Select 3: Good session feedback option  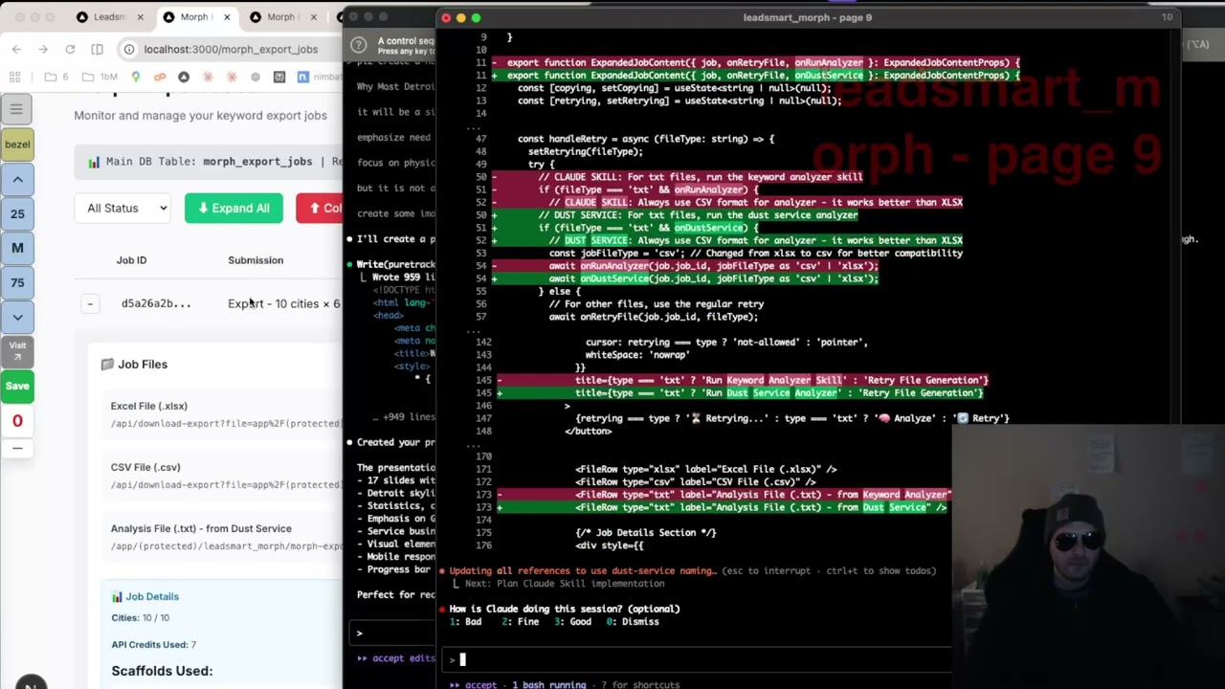click(x=572, y=622)
